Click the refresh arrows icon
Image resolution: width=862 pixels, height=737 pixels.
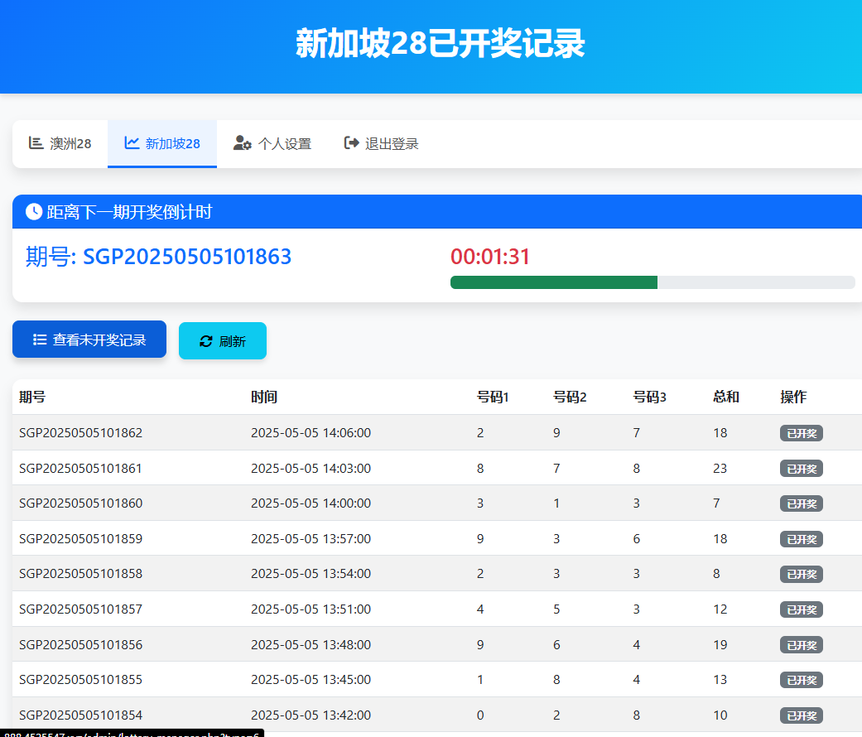[206, 341]
